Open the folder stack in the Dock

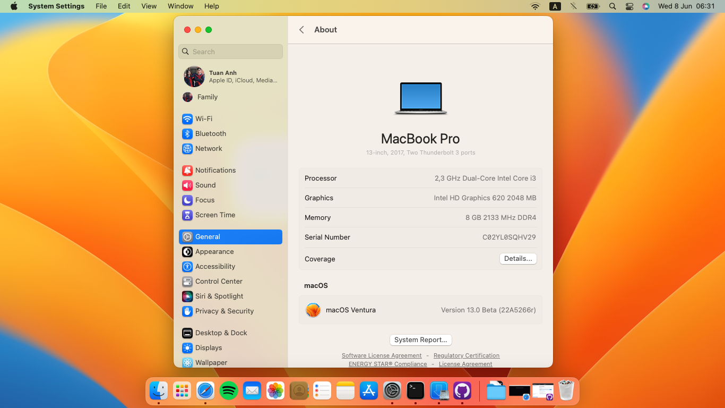coord(496,391)
